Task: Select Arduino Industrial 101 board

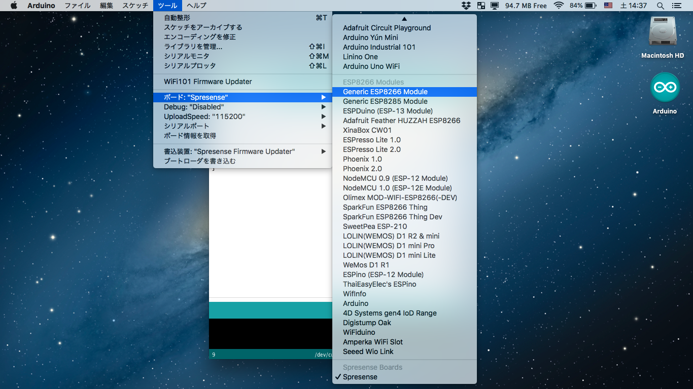Action: (x=404, y=47)
